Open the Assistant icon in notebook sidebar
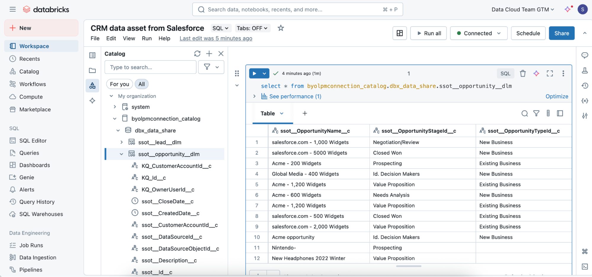The image size is (592, 277). point(92,101)
